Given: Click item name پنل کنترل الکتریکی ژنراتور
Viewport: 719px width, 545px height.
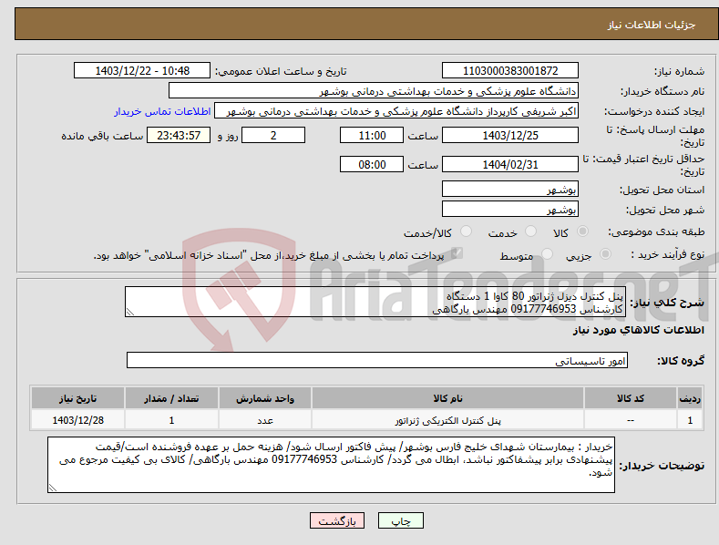Looking at the screenshot, I should point(448,421).
